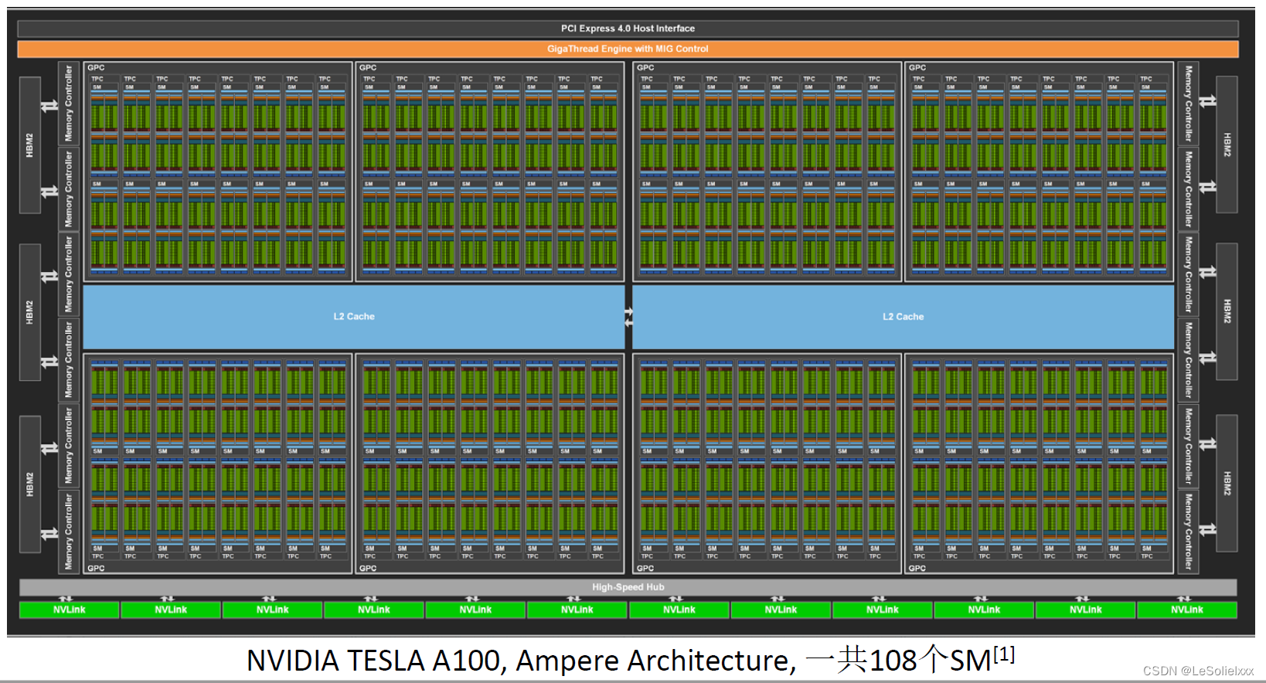Click the PCI Express 4.0 Host Interface bar
Viewport: 1266px width, 683px height.
pyautogui.click(x=628, y=29)
